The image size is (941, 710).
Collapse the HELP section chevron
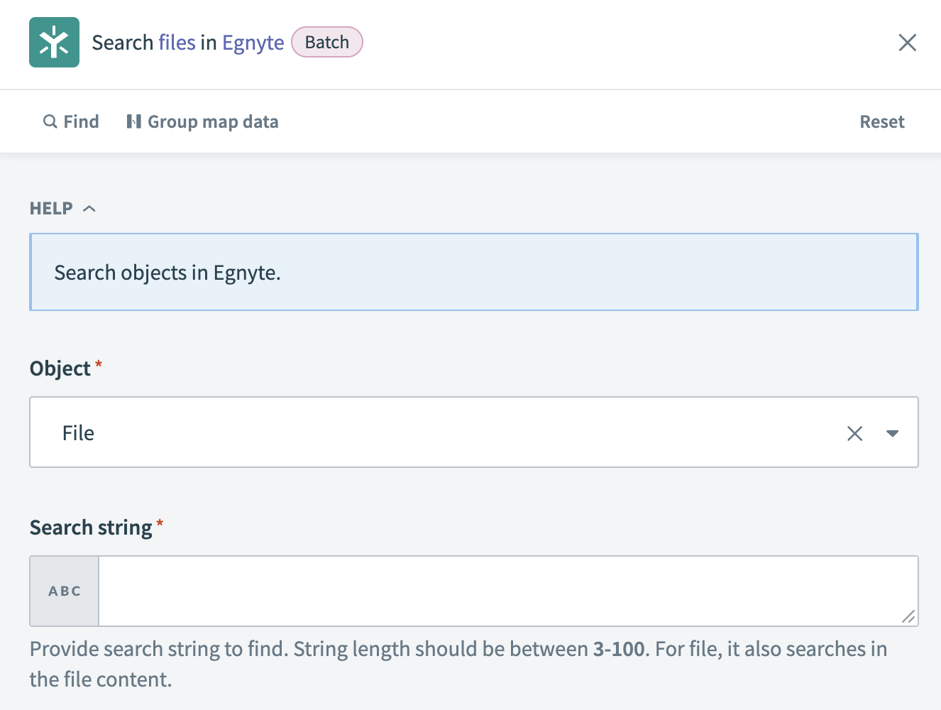point(89,207)
